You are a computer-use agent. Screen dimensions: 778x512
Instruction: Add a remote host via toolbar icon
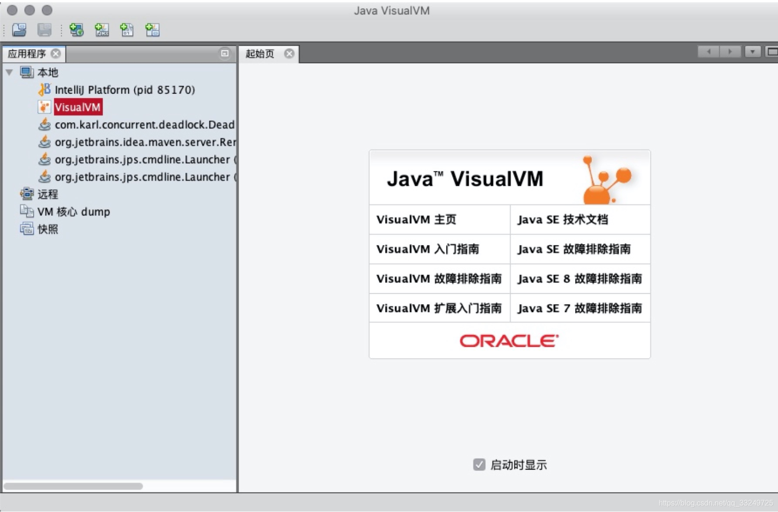click(76, 30)
